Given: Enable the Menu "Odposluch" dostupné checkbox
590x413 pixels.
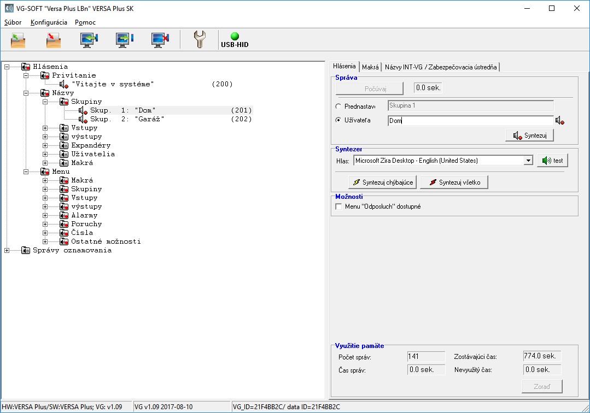Looking at the screenshot, I should tap(338, 207).
